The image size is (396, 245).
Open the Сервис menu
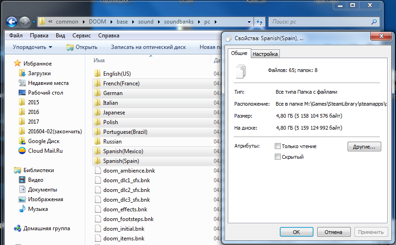[x=81, y=36]
